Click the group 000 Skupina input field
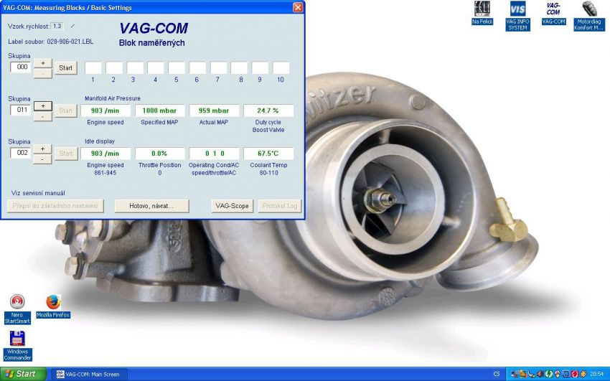The image size is (610, 381). pyautogui.click(x=21, y=67)
